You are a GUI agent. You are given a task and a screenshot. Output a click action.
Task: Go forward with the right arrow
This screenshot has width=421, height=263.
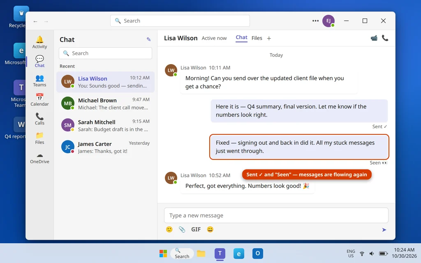click(46, 21)
